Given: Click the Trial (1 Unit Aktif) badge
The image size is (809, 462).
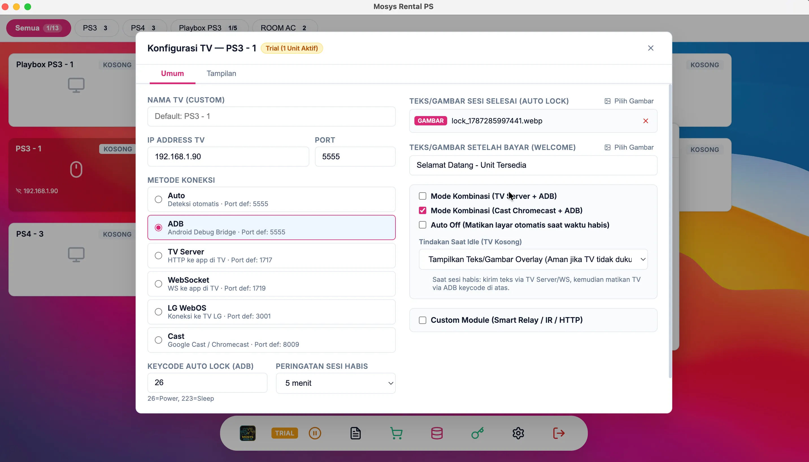Looking at the screenshot, I should tap(292, 48).
